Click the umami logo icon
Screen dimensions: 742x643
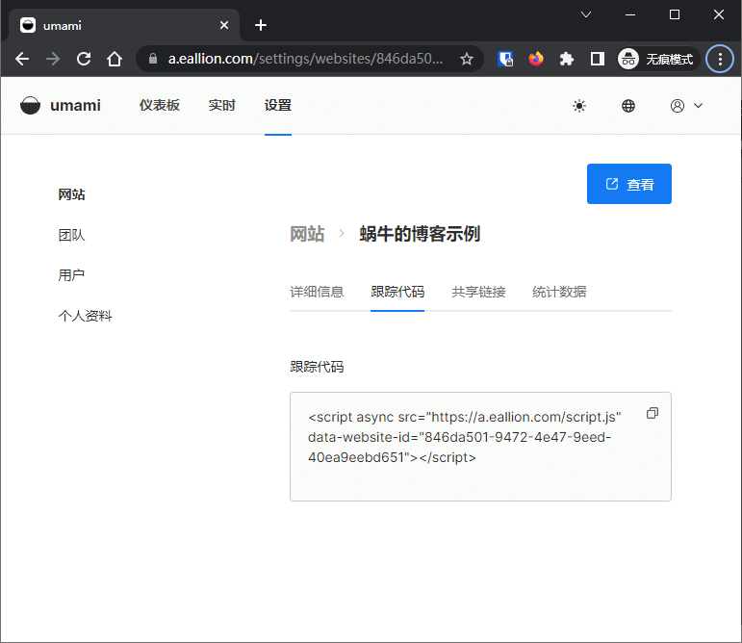point(30,105)
